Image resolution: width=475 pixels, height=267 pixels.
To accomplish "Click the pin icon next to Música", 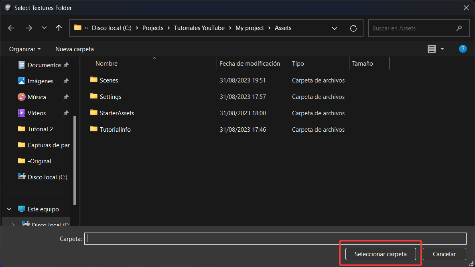I will (66, 97).
